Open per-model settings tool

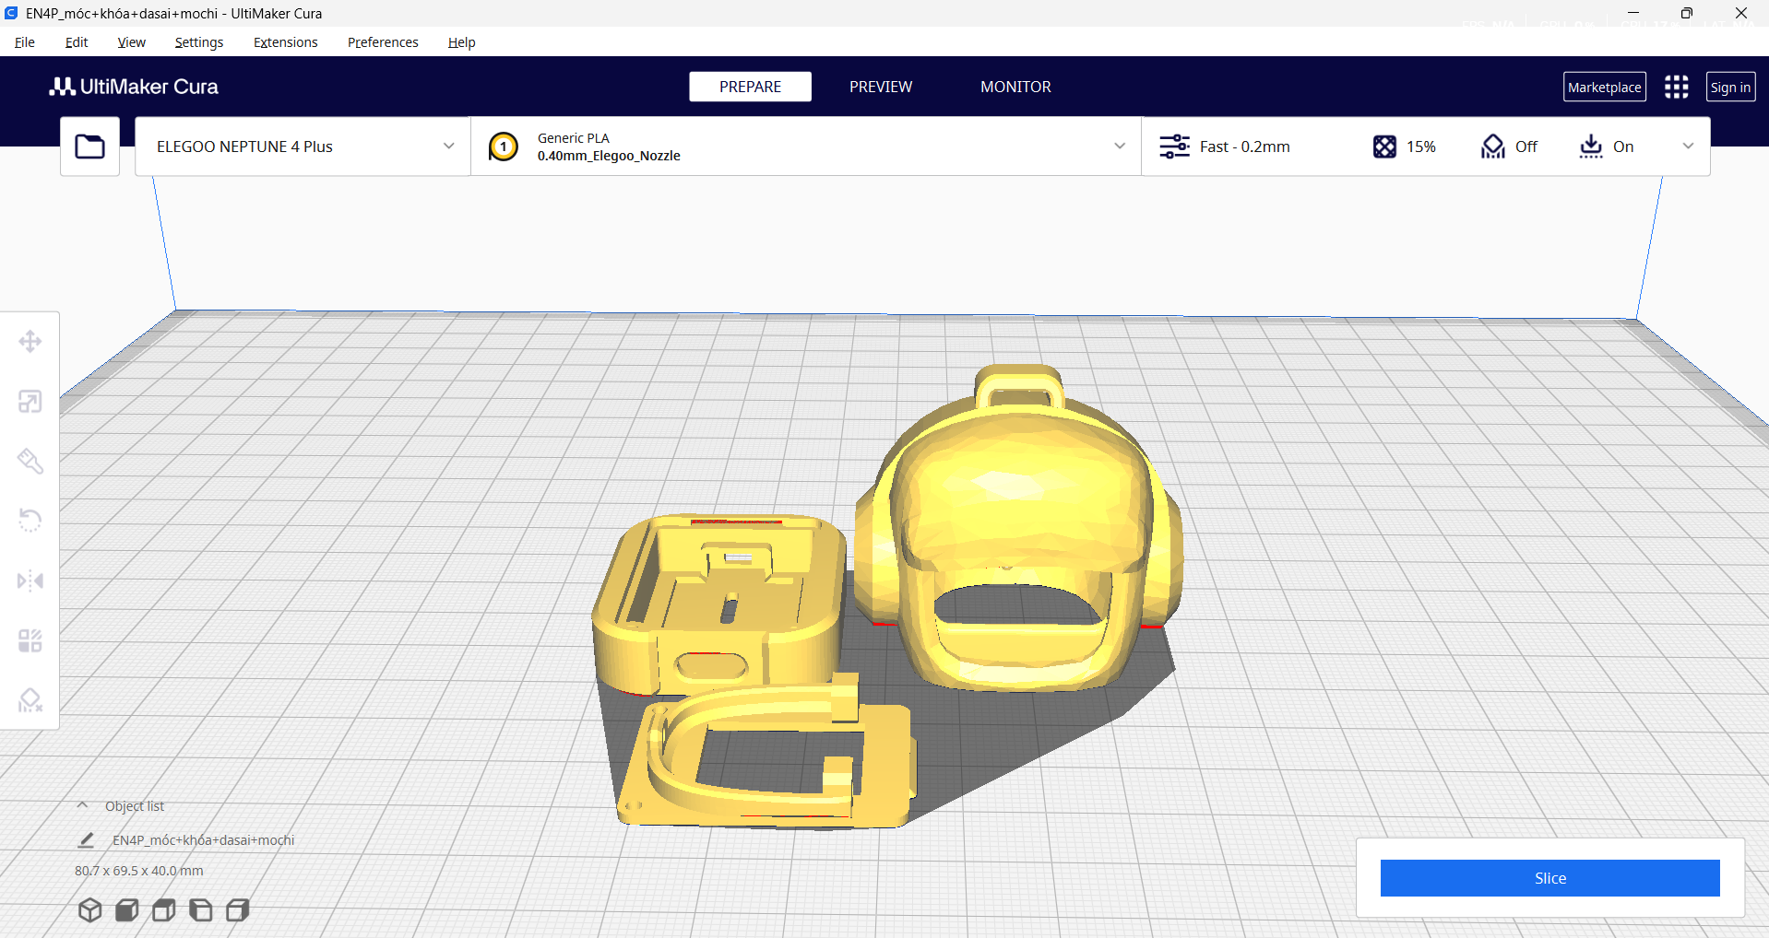(30, 639)
